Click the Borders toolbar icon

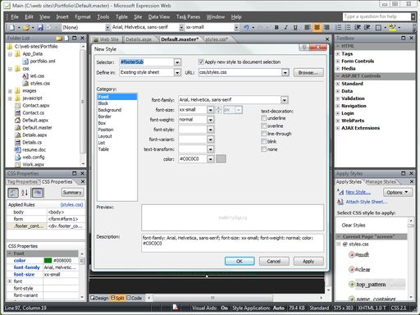[x=379, y=27]
